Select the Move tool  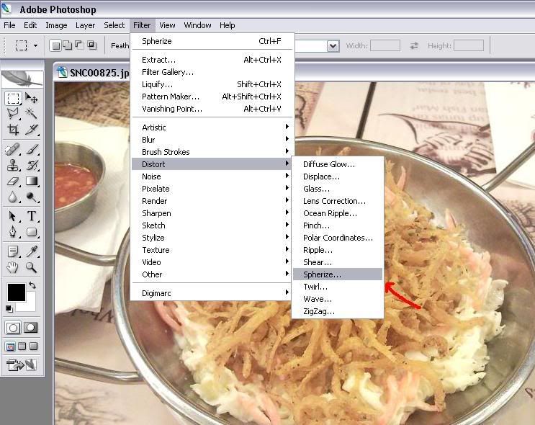(32, 98)
